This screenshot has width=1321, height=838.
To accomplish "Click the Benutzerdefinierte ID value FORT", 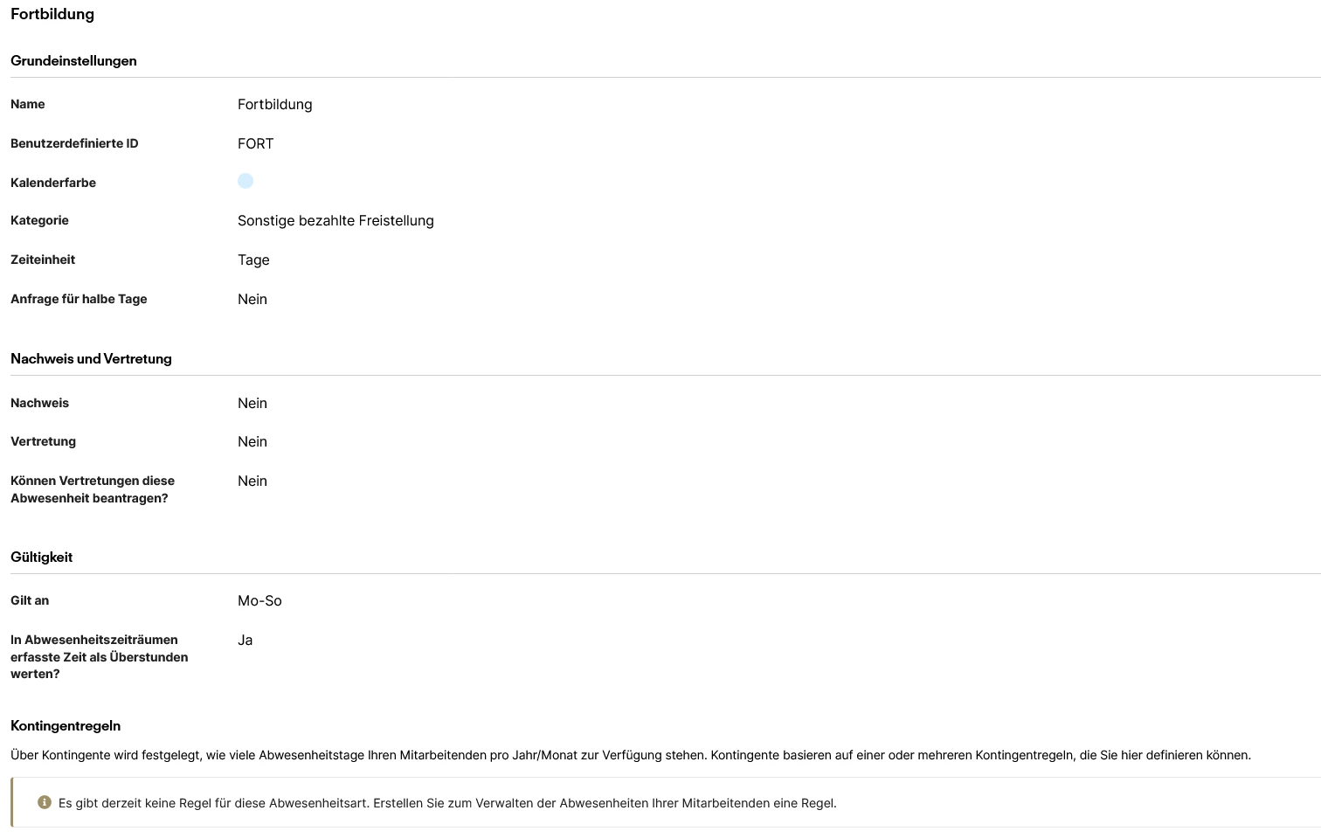I will [255, 143].
